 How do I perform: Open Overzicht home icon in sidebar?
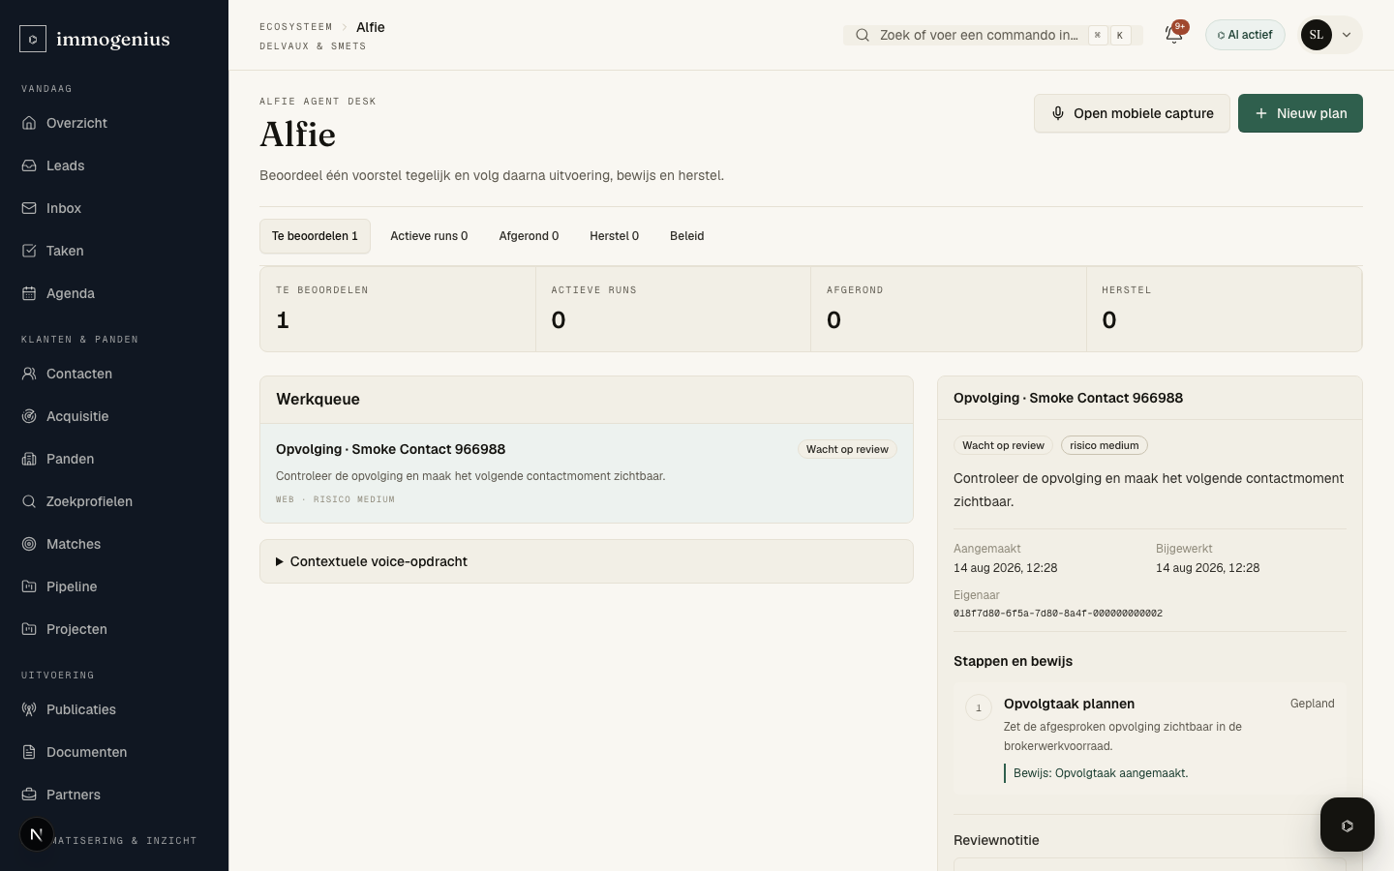click(29, 123)
